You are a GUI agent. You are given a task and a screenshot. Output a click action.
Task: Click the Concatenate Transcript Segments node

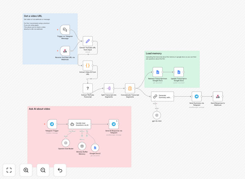pos(130,88)
